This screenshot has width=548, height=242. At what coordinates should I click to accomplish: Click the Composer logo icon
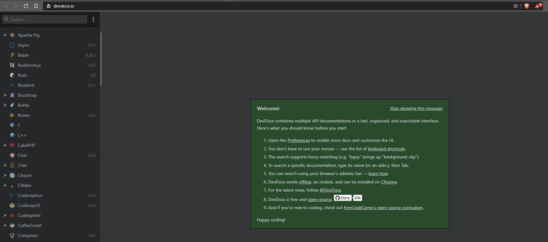[12, 235]
